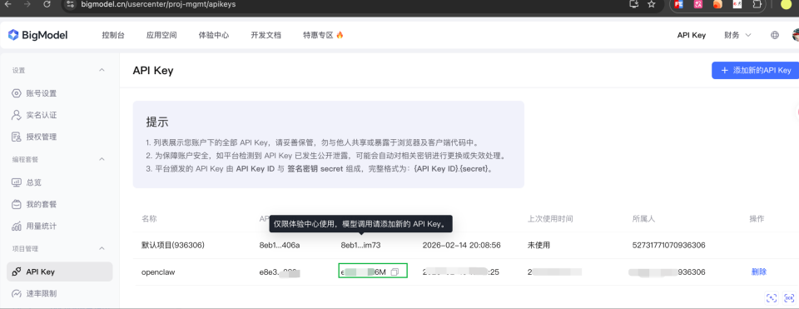Go to the 体验中心 menu item
The width and height of the screenshot is (799, 309).
click(214, 35)
